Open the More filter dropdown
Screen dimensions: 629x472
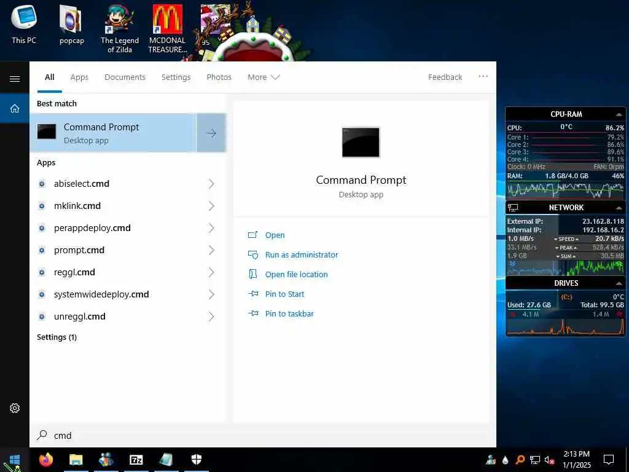(263, 77)
